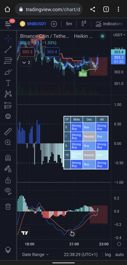The image size is (127, 265).
Task: Toggle auto scale
Action: [120, 255]
